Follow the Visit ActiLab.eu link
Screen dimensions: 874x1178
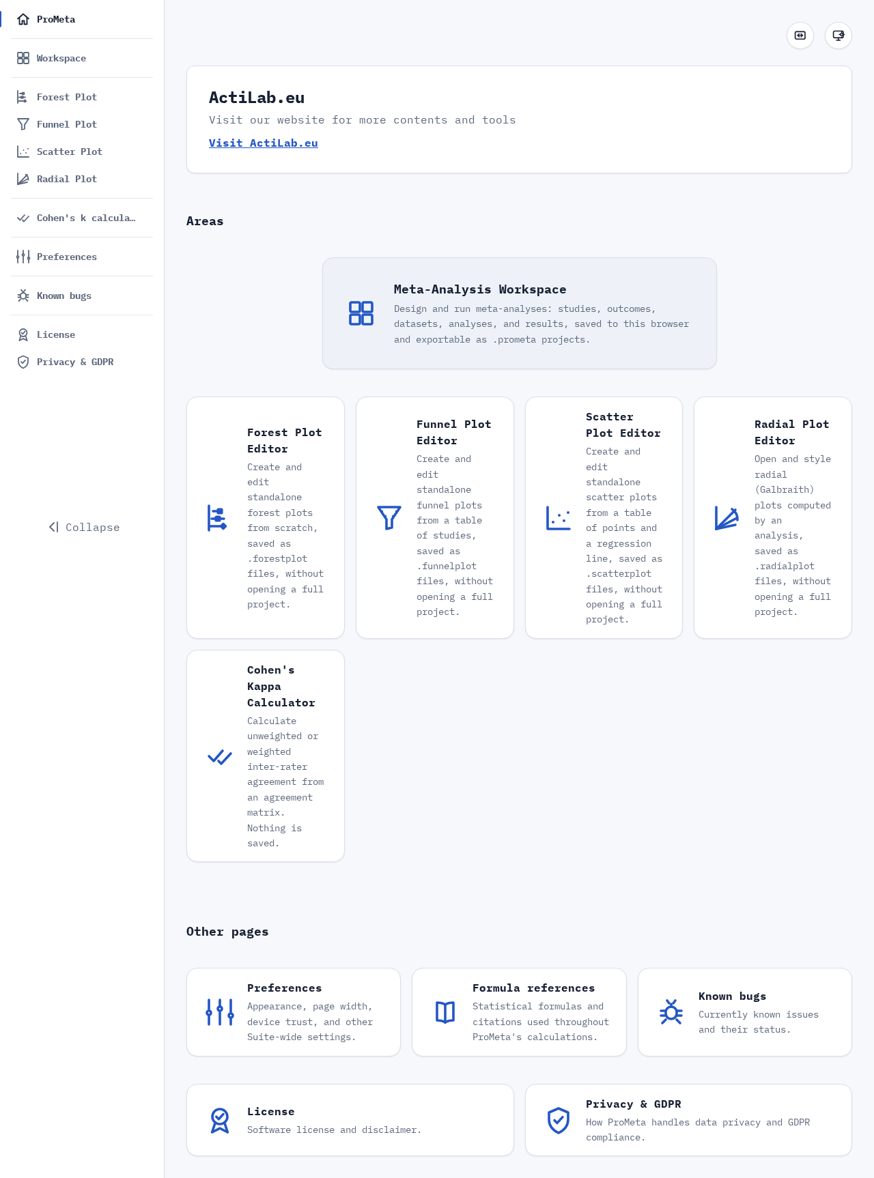(x=264, y=143)
